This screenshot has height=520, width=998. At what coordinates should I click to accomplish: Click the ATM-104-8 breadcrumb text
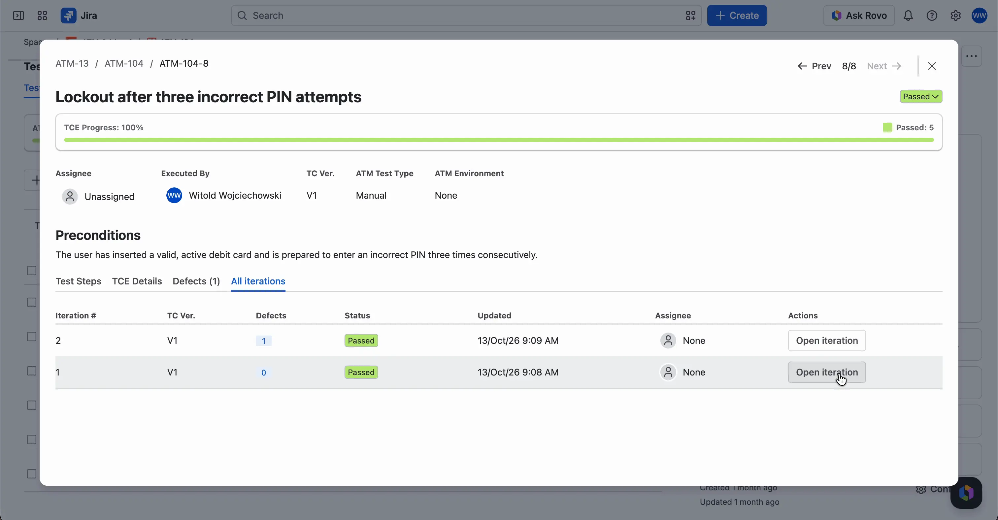184,63
